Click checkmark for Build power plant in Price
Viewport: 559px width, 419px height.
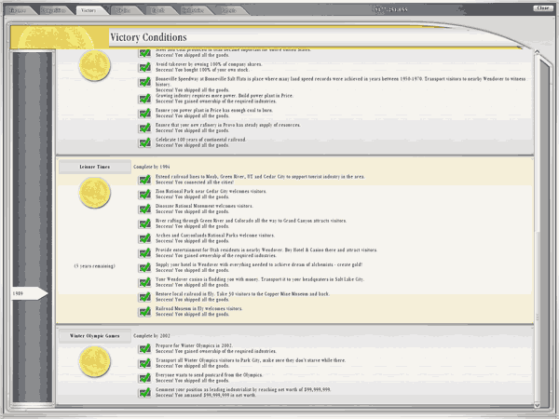click(144, 99)
